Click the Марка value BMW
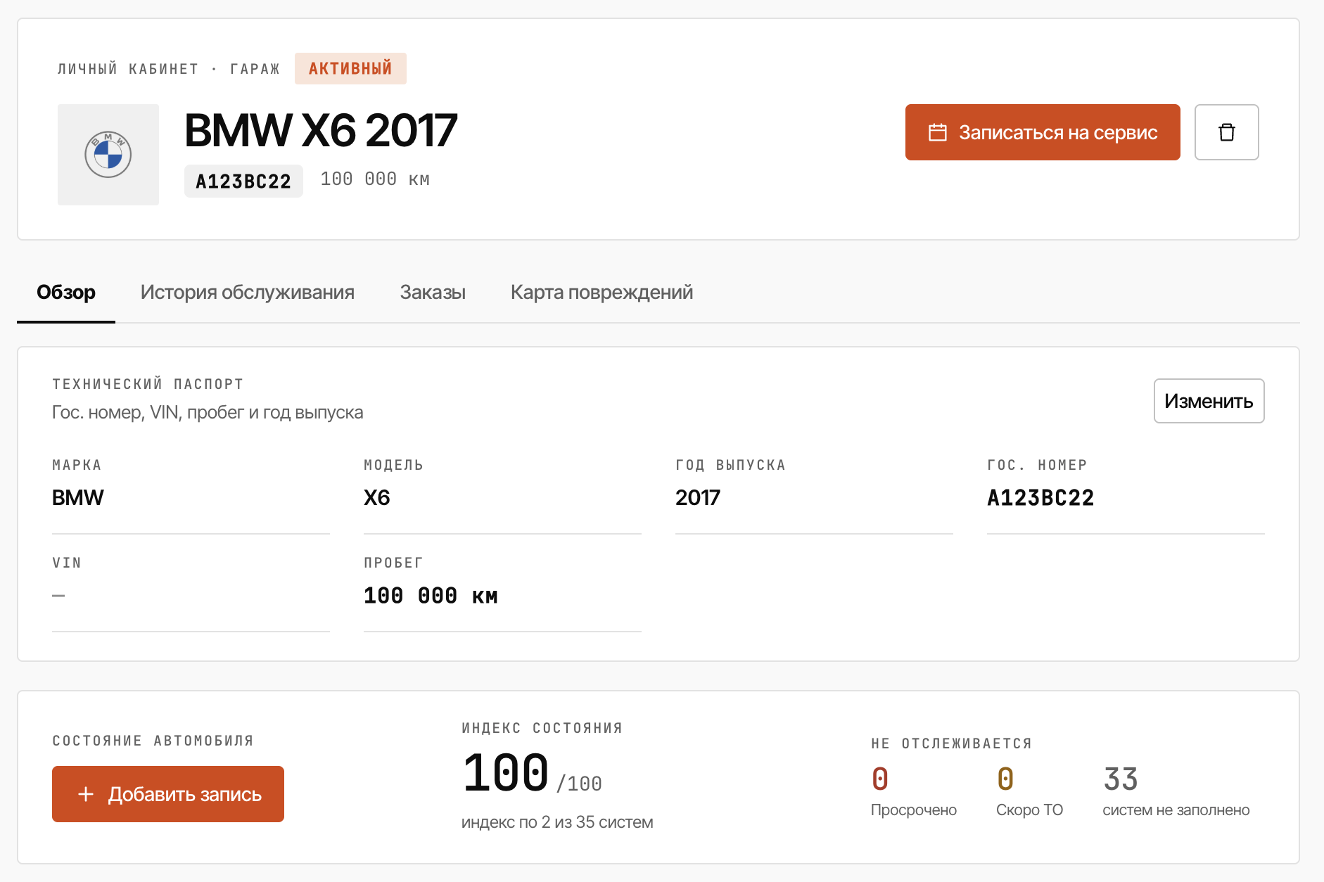The image size is (1324, 882). [78, 498]
